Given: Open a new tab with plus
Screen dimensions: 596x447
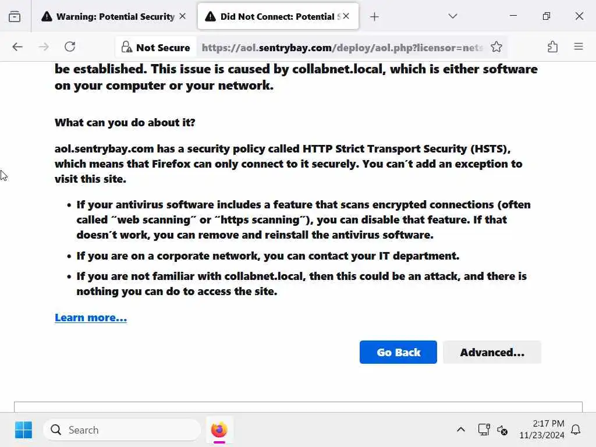Looking at the screenshot, I should [374, 16].
